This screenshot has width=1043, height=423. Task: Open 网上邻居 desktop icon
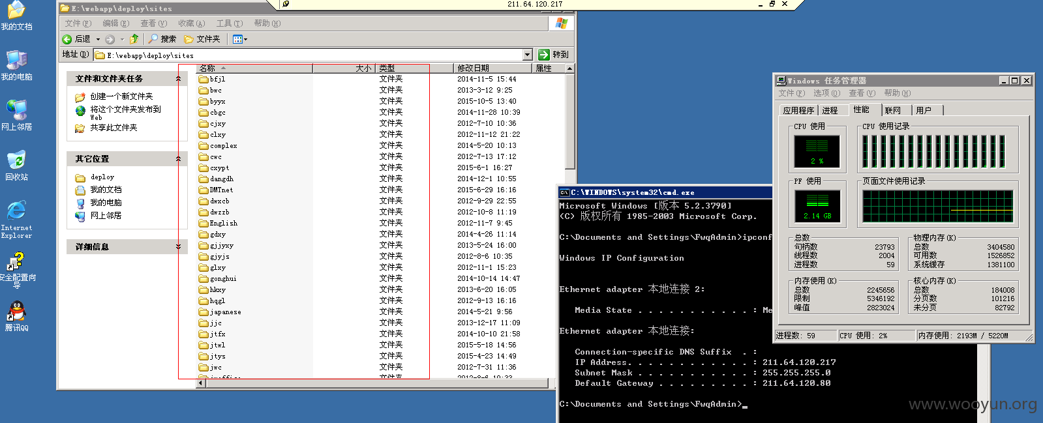coord(16,115)
